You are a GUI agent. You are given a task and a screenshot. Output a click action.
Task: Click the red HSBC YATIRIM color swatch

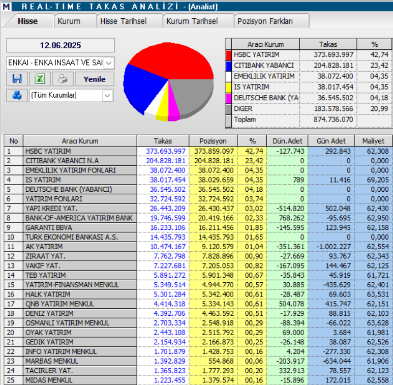coord(229,55)
